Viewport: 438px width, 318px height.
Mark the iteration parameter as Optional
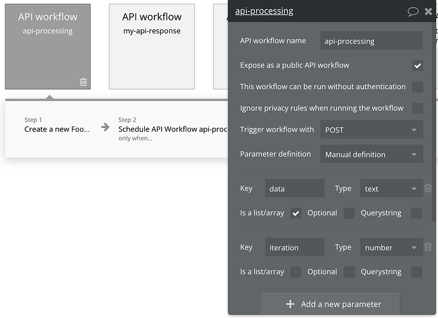point(349,272)
